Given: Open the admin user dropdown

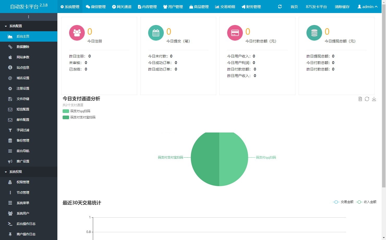Looking at the screenshot, I should coord(367,7).
